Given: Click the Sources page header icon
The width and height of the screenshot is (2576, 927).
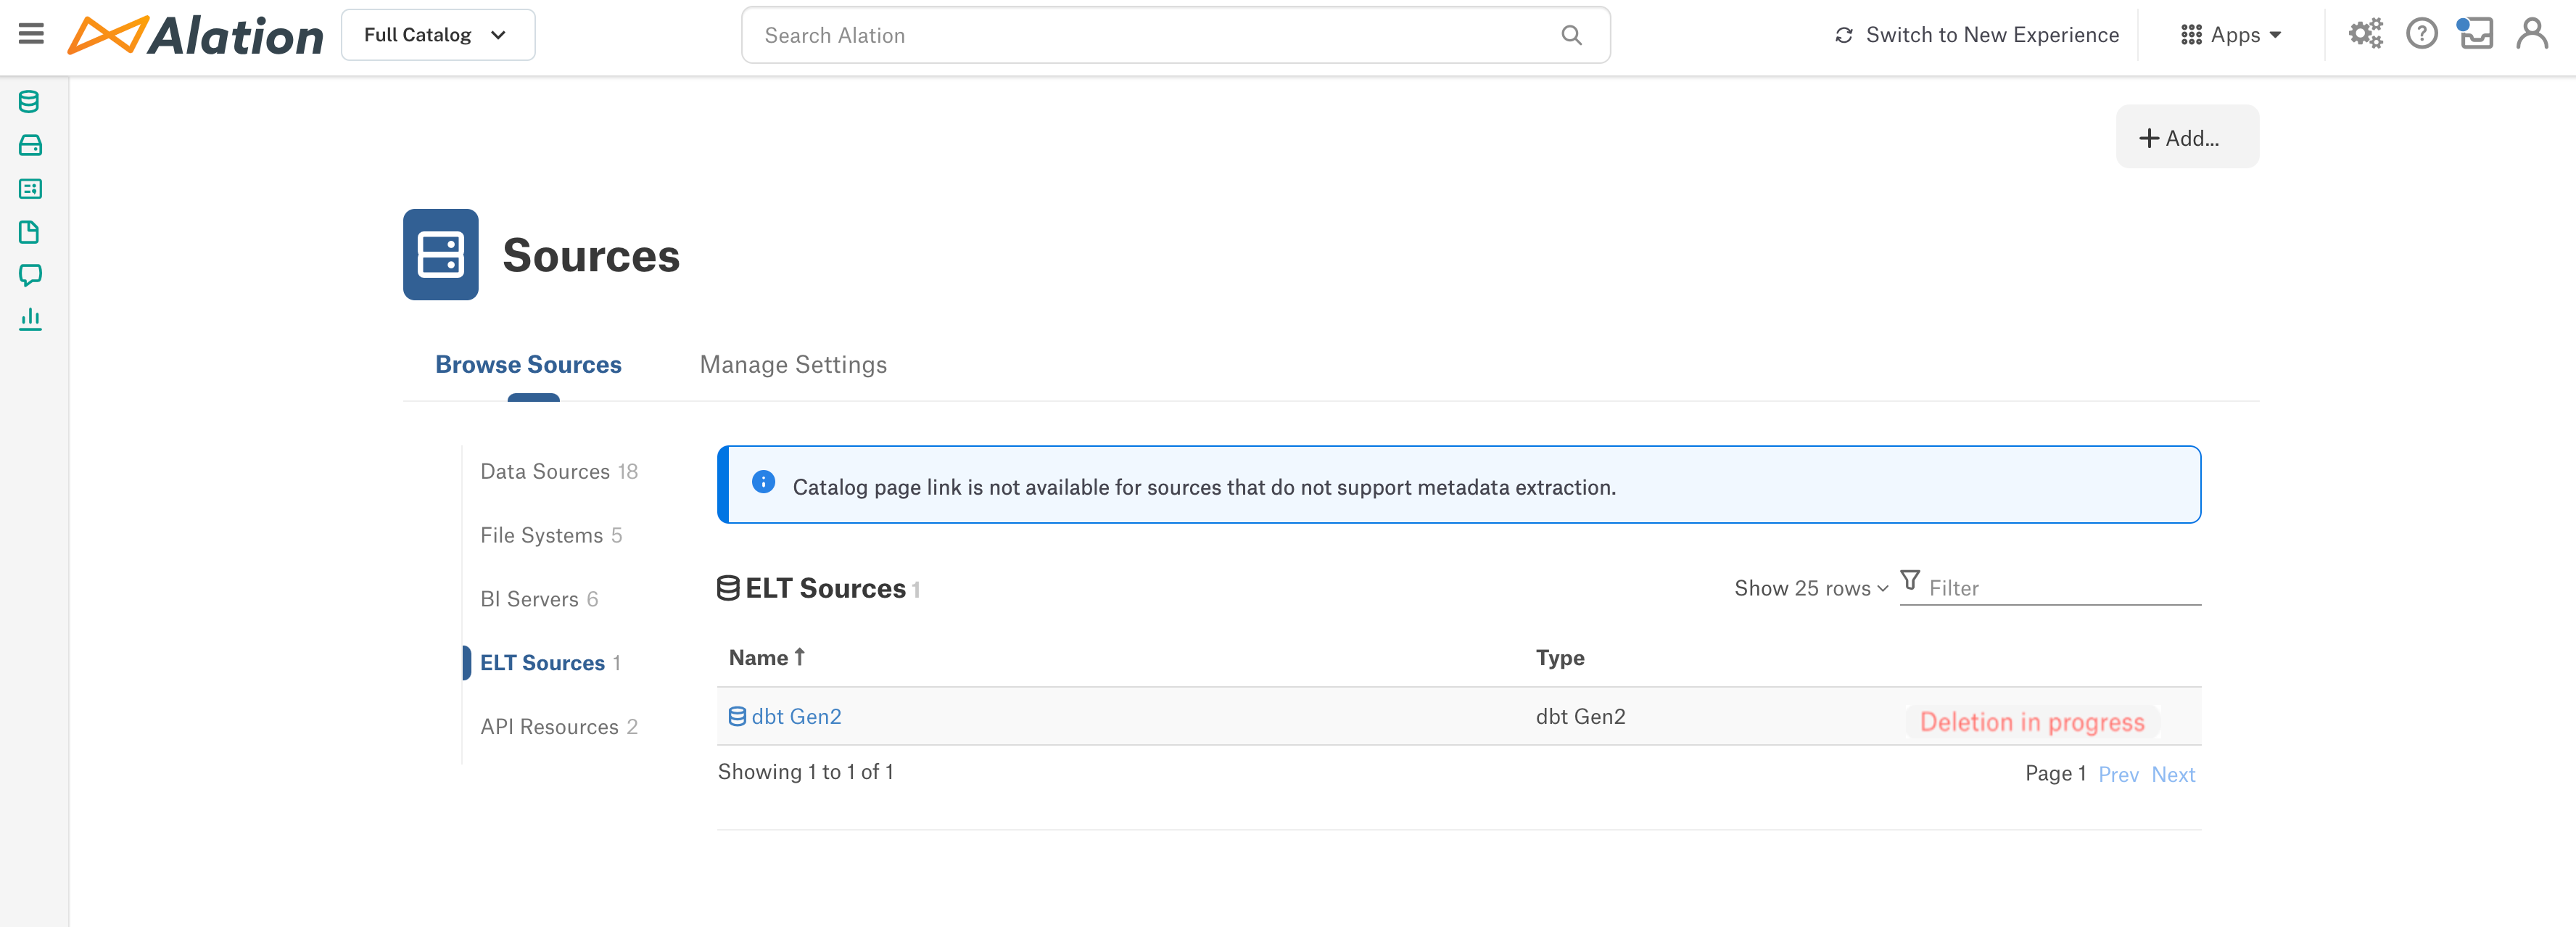Looking at the screenshot, I should tap(440, 254).
